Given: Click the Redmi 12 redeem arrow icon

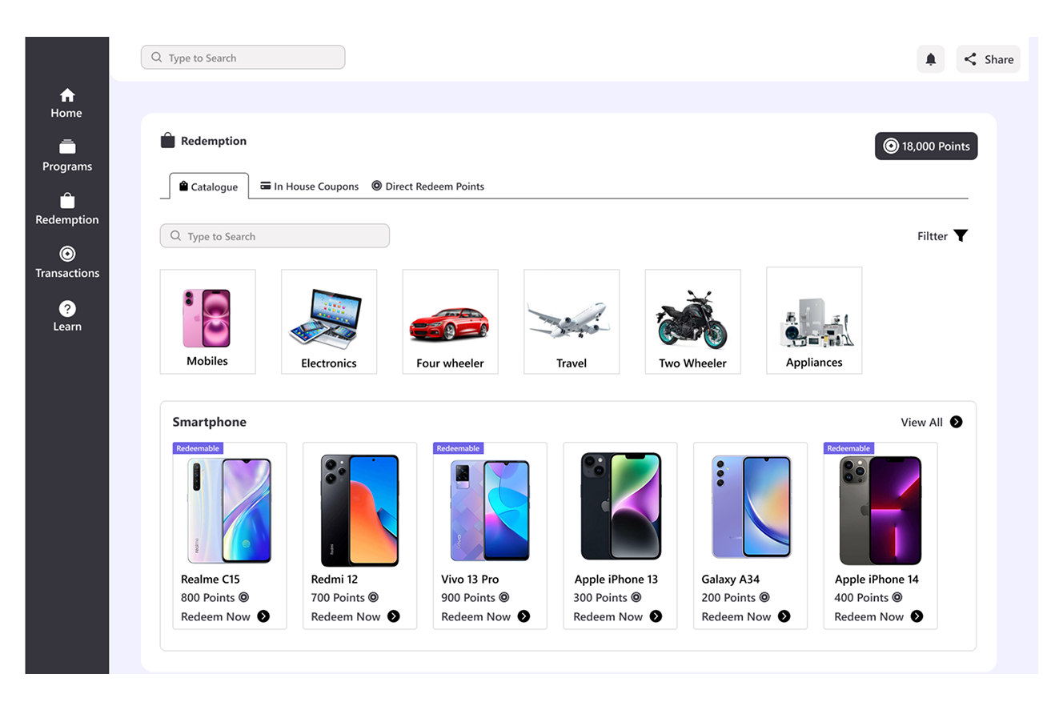Looking at the screenshot, I should tap(394, 616).
